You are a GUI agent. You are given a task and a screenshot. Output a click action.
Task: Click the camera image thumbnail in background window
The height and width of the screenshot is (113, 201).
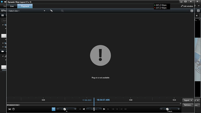tap(198, 59)
